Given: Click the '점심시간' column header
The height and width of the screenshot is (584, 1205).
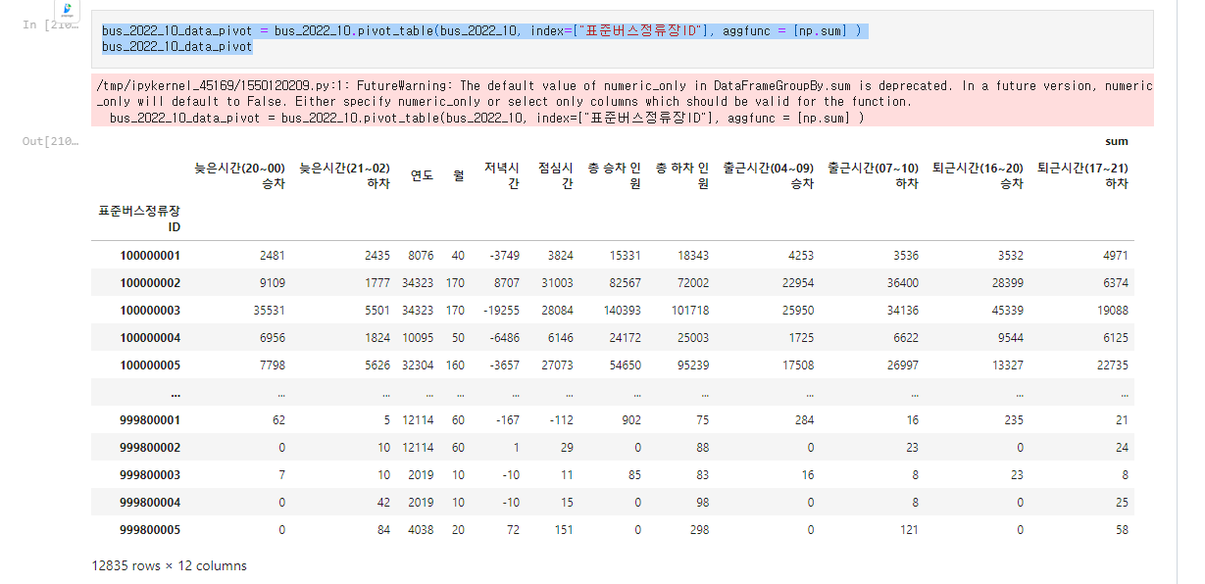Looking at the screenshot, I should tap(556, 175).
